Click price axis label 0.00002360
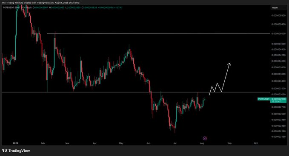This screenshot has width=289, height=156. pos(279,126)
